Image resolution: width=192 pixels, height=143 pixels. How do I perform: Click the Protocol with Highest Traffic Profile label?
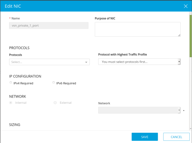pyautogui.click(x=122, y=55)
